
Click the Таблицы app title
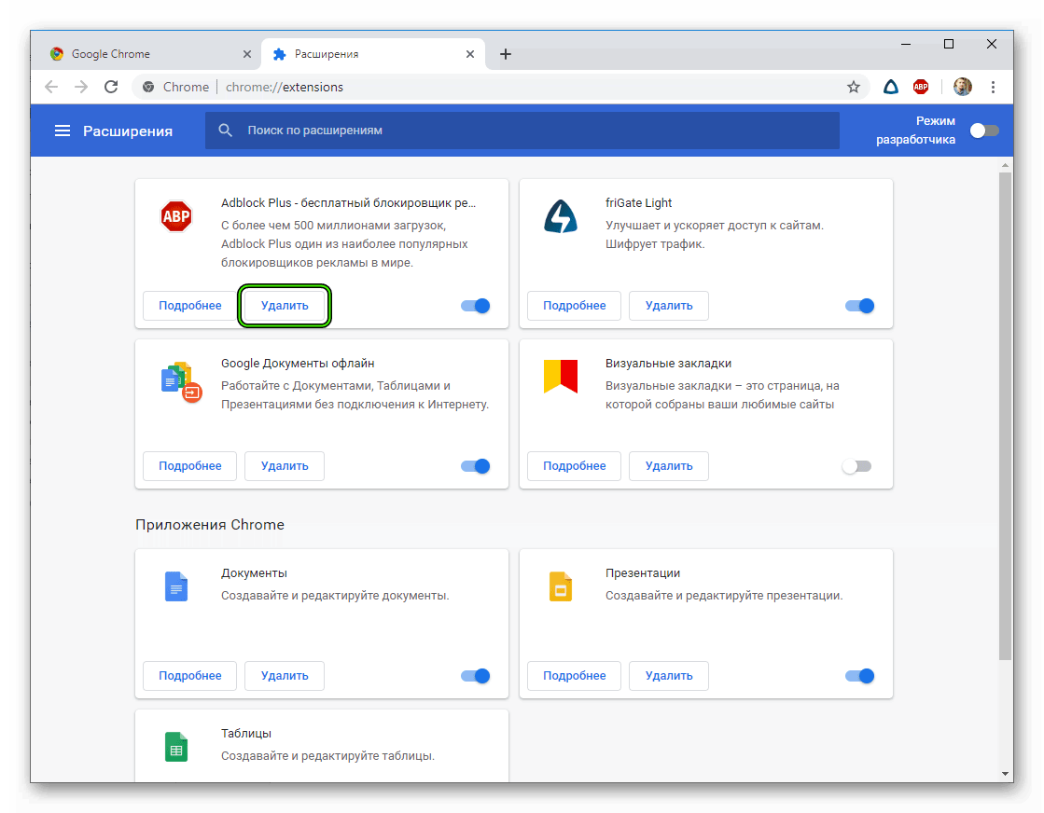click(x=246, y=733)
